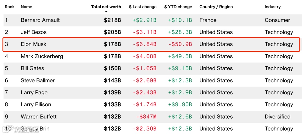Sort by Total net worth column header
The height and width of the screenshot is (135, 302).
click(x=106, y=7)
